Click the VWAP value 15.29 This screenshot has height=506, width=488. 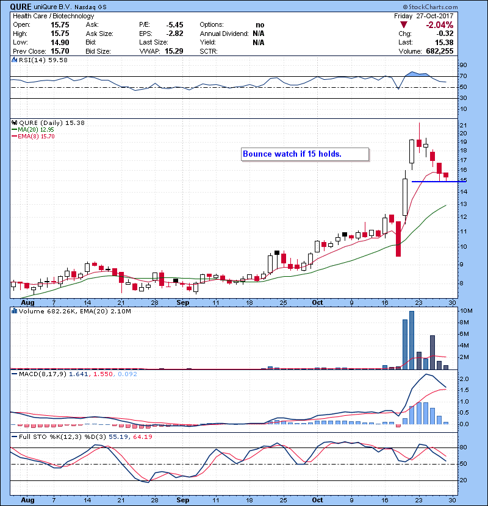click(x=174, y=51)
